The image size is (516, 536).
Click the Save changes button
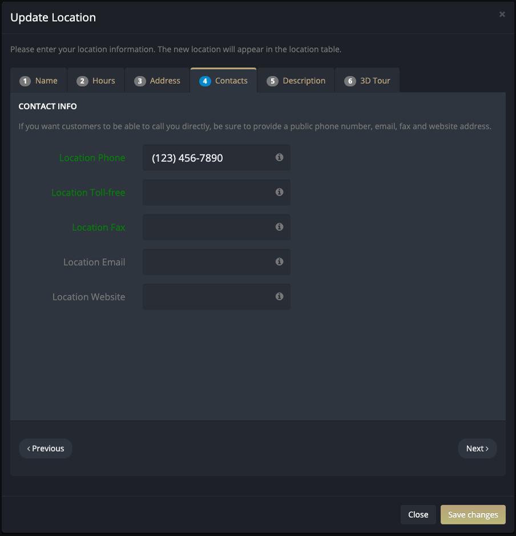pyautogui.click(x=473, y=514)
